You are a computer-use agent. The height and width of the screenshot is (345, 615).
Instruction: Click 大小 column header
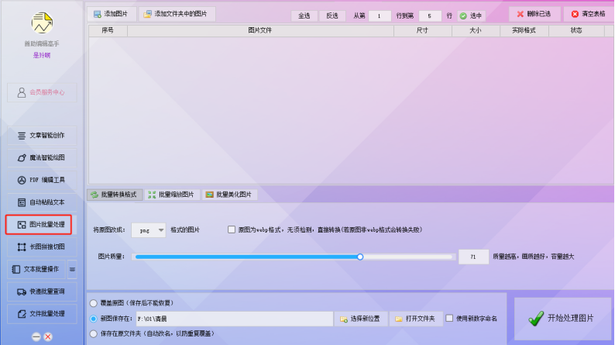pos(476,30)
